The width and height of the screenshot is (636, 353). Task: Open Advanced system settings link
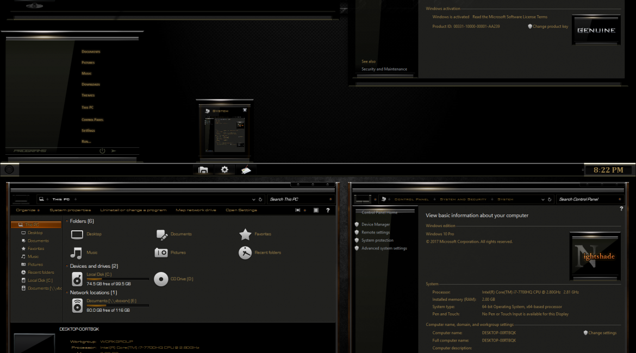(x=384, y=248)
